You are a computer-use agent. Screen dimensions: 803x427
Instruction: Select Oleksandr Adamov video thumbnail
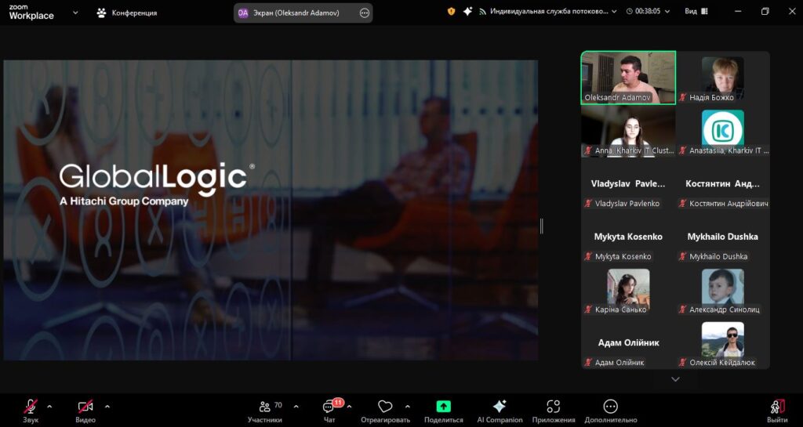point(628,78)
